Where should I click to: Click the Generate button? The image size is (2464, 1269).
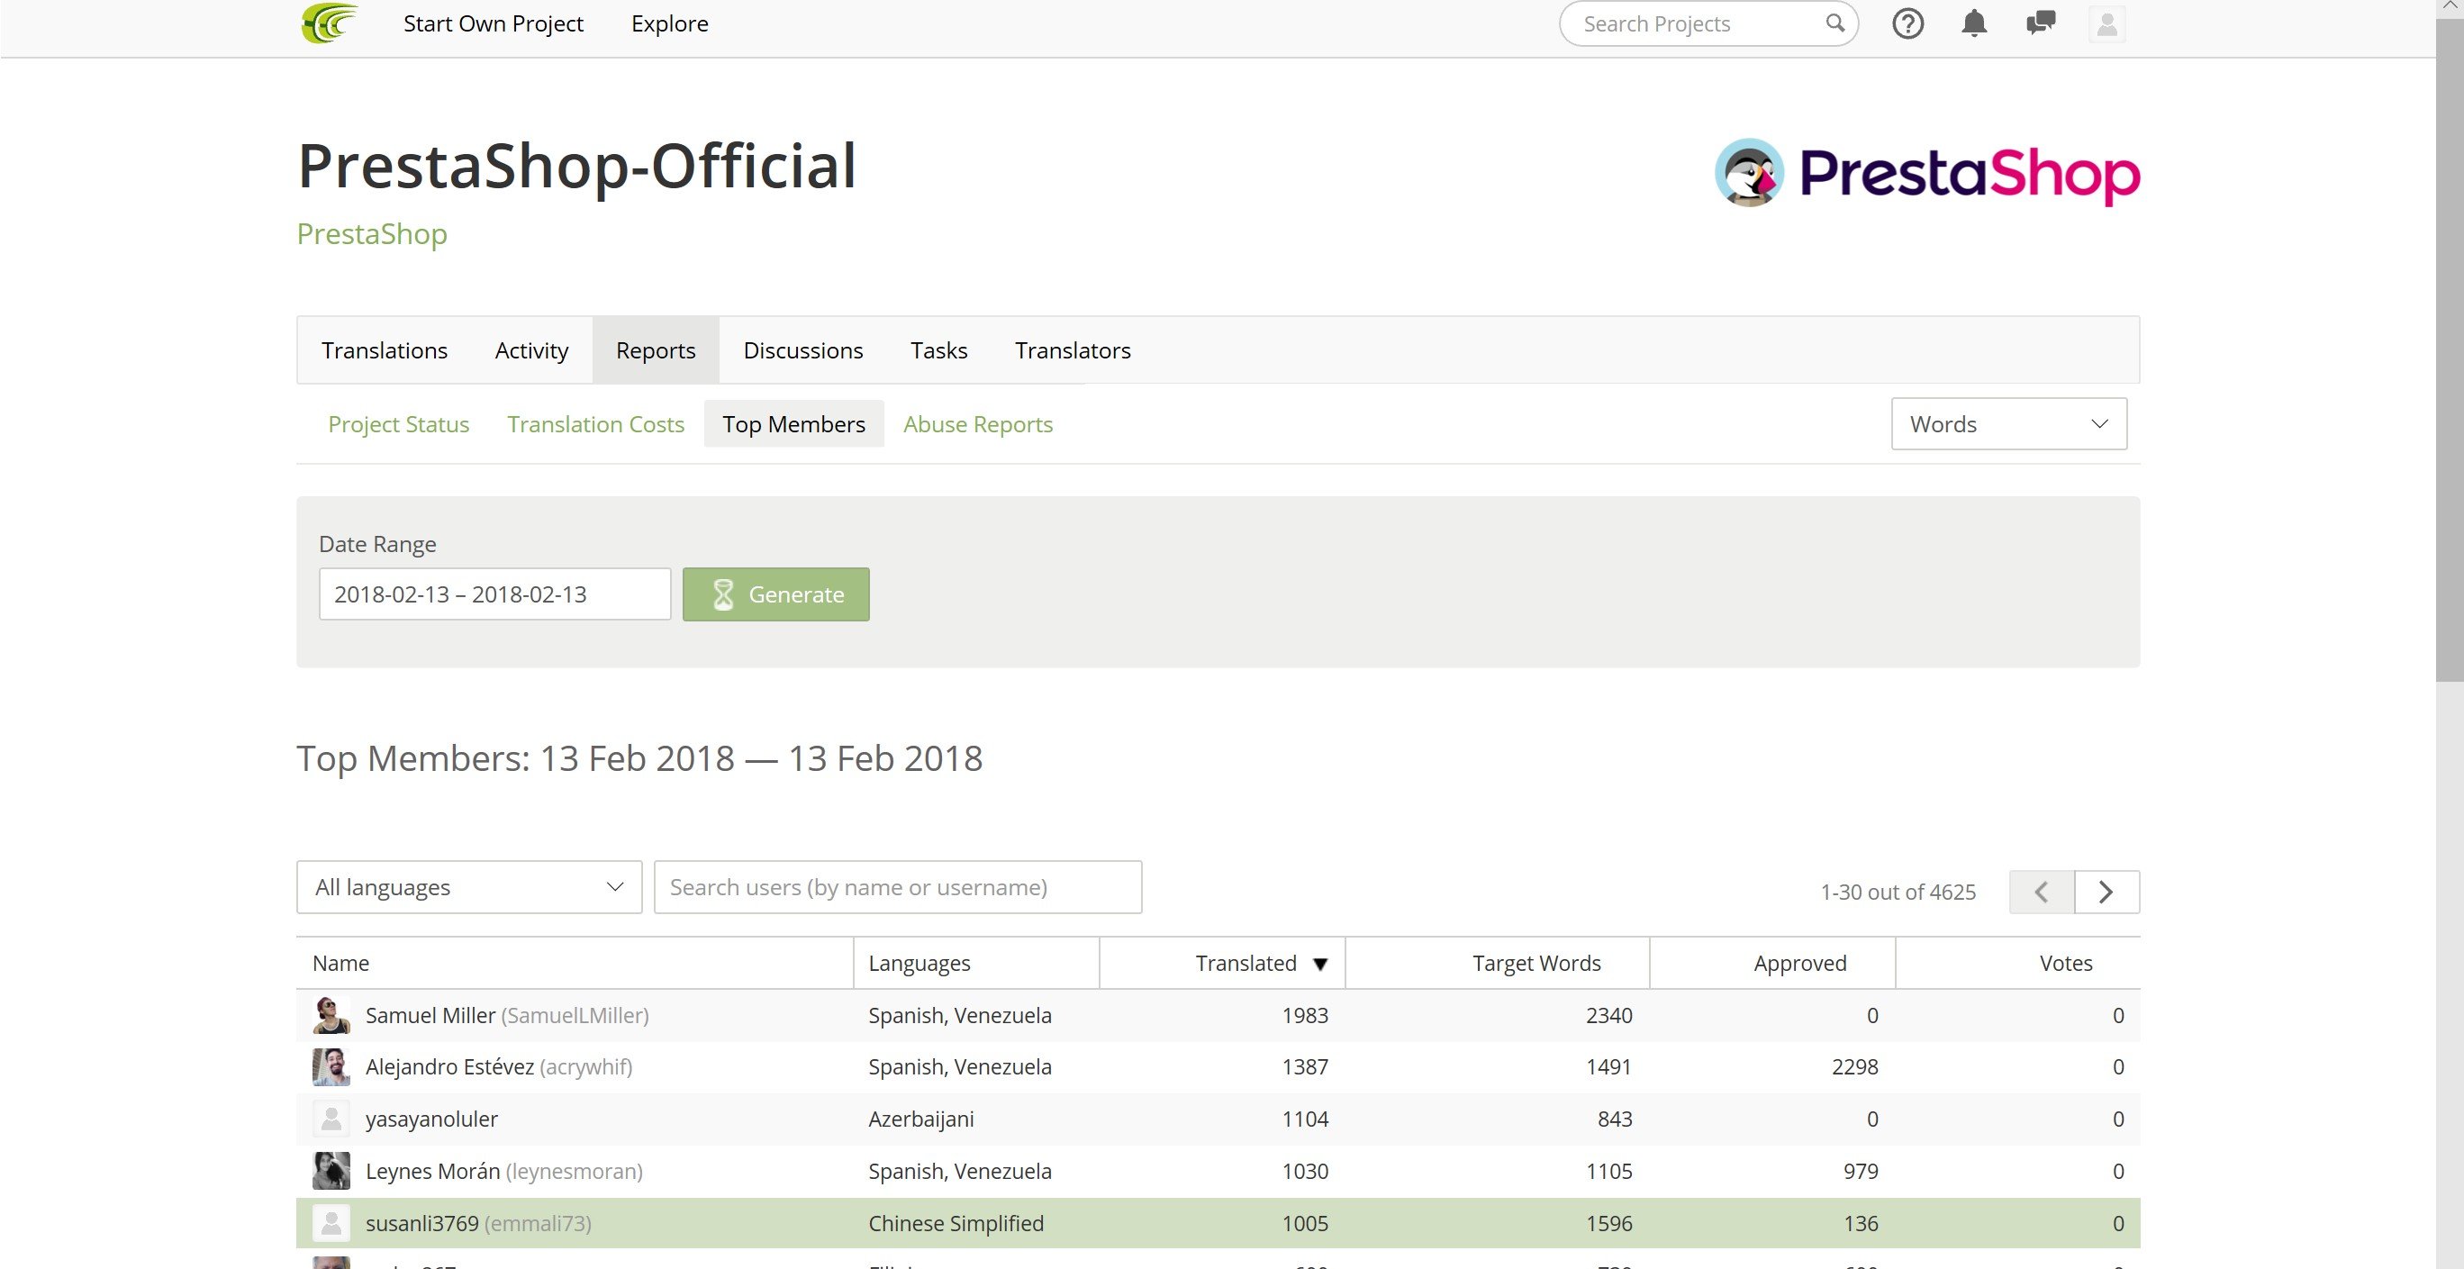(775, 594)
